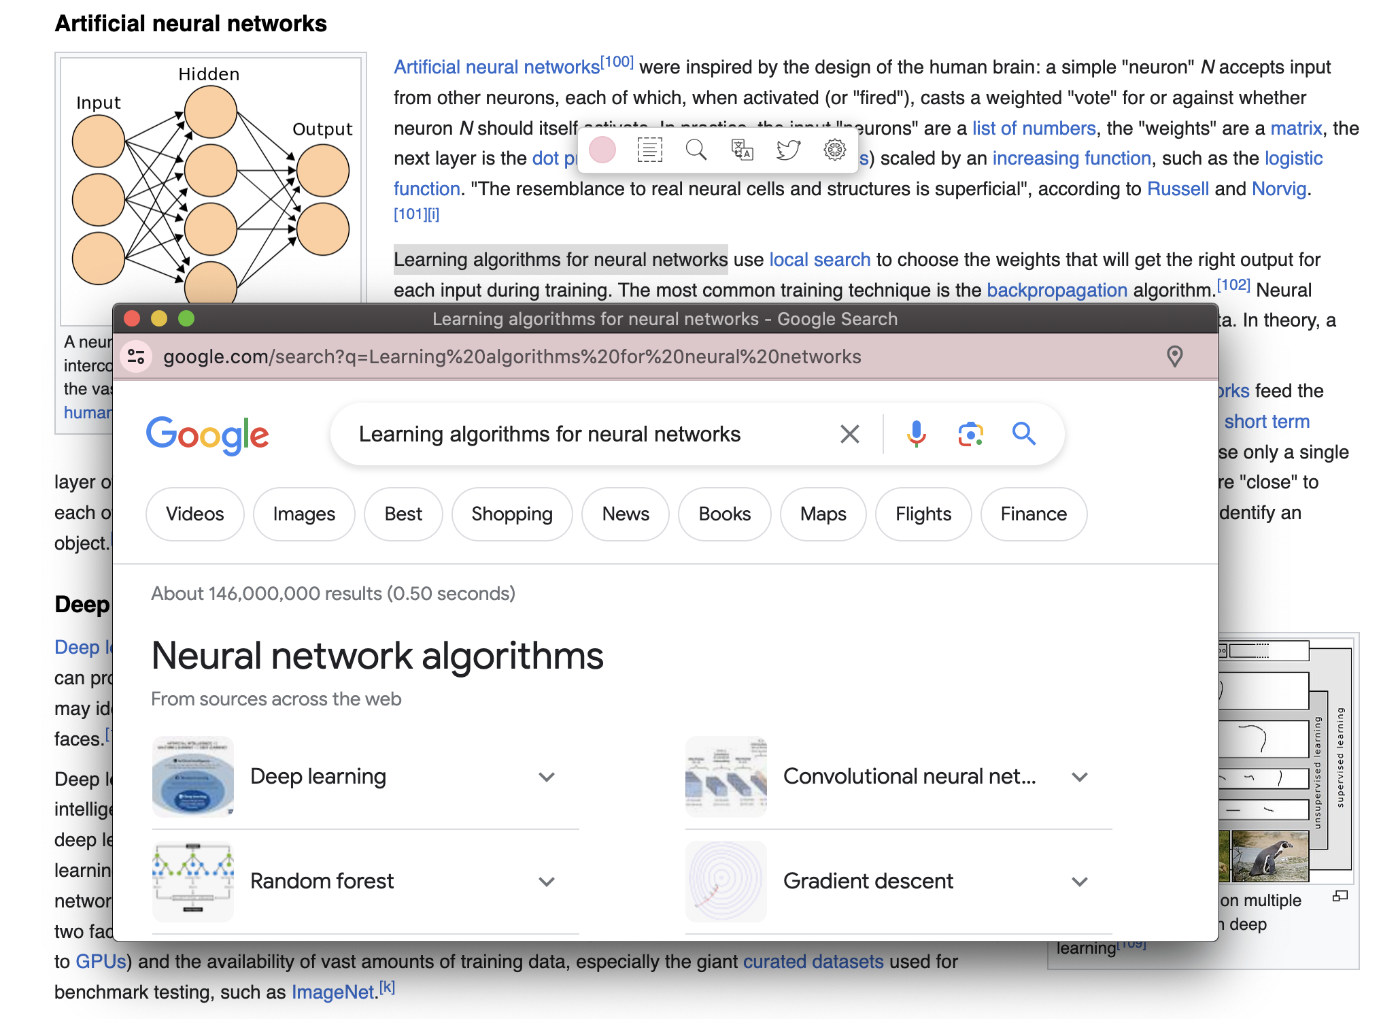Expand the Deep learning result chevron
The image size is (1398, 1019).
[547, 777]
